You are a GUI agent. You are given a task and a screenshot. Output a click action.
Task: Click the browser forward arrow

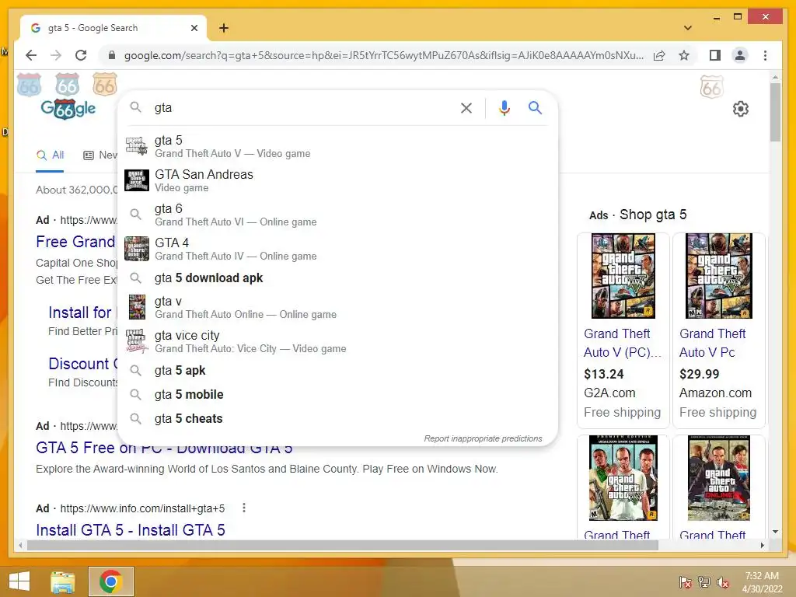click(56, 55)
